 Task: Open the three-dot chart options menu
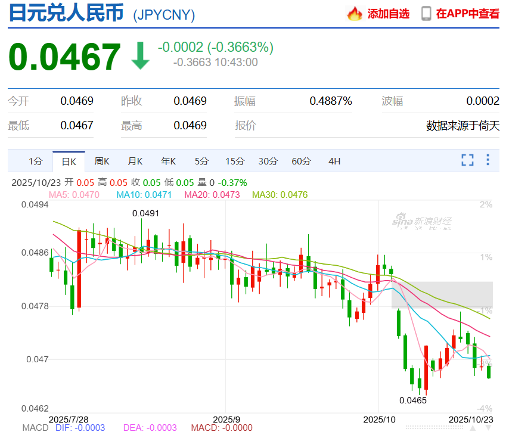coord(488,160)
